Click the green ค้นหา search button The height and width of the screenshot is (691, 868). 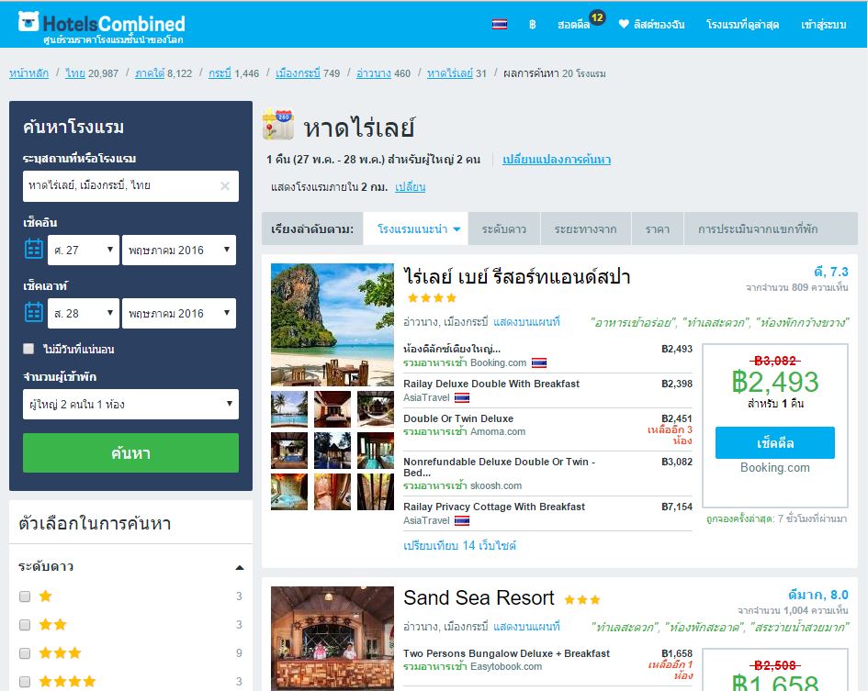[130, 453]
